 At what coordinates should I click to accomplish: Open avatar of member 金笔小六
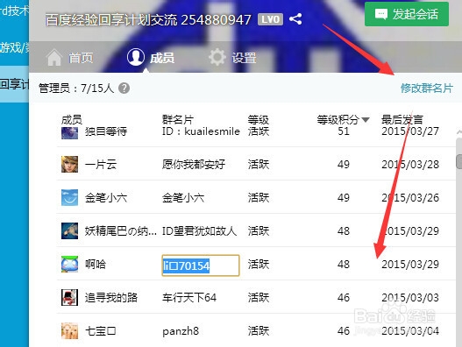[x=69, y=197]
